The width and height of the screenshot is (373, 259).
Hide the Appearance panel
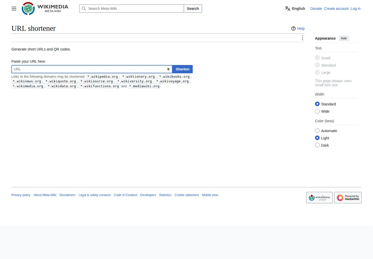pyautogui.click(x=344, y=38)
